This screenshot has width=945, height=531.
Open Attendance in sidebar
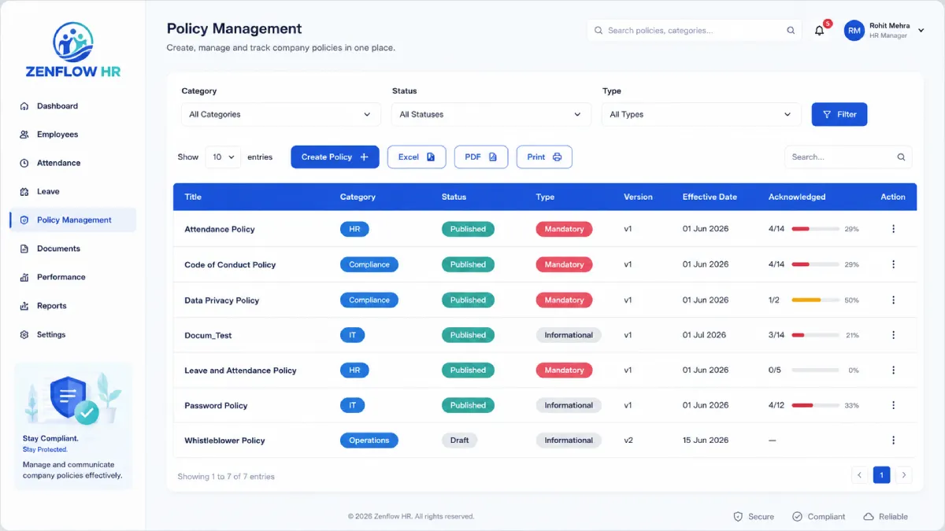72,163
